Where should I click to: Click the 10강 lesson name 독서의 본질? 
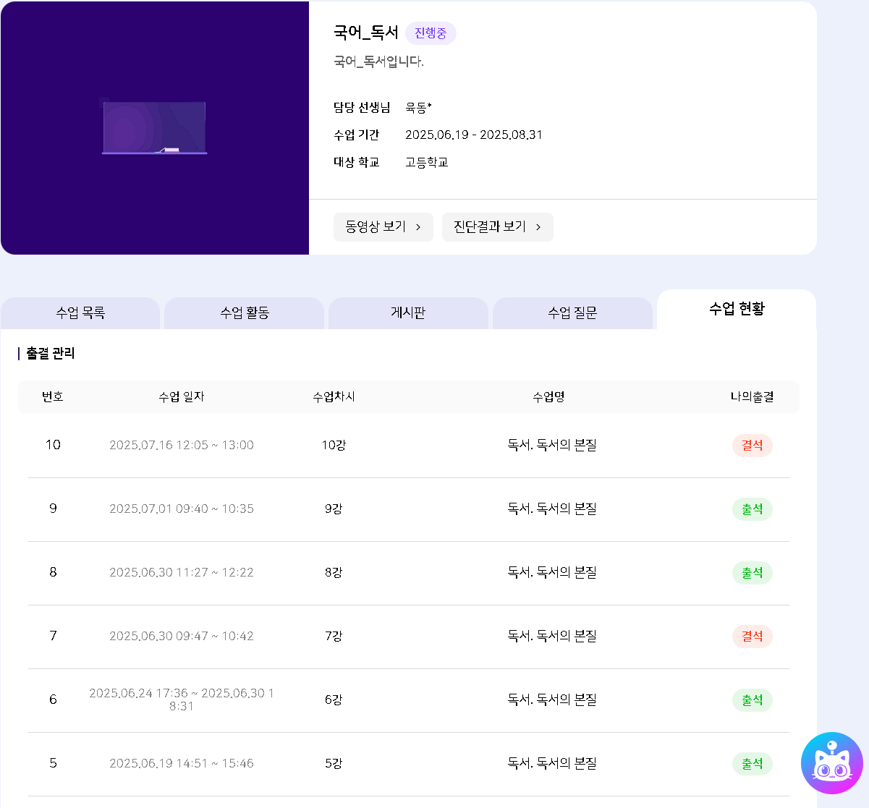[551, 446]
